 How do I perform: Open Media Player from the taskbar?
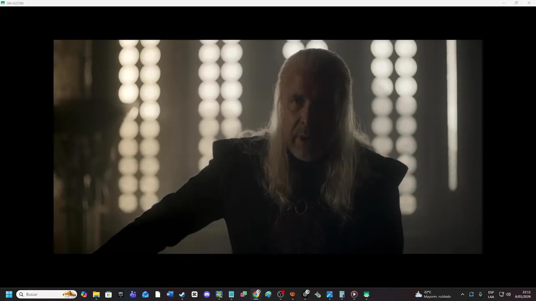(x=354, y=294)
